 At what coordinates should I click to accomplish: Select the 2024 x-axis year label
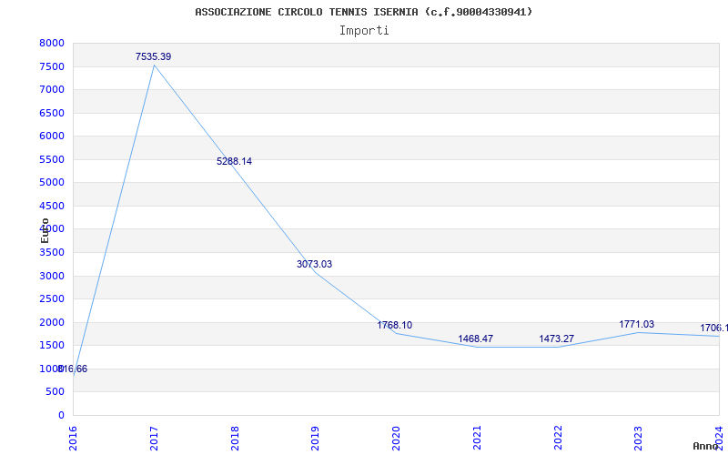click(x=719, y=439)
